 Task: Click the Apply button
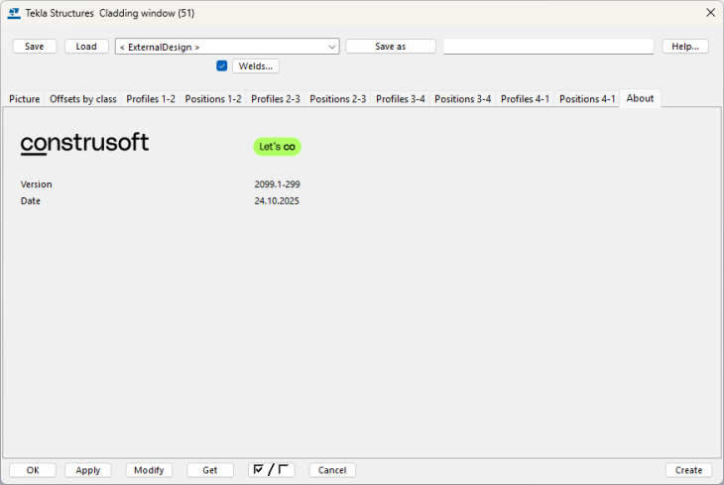[87, 470]
